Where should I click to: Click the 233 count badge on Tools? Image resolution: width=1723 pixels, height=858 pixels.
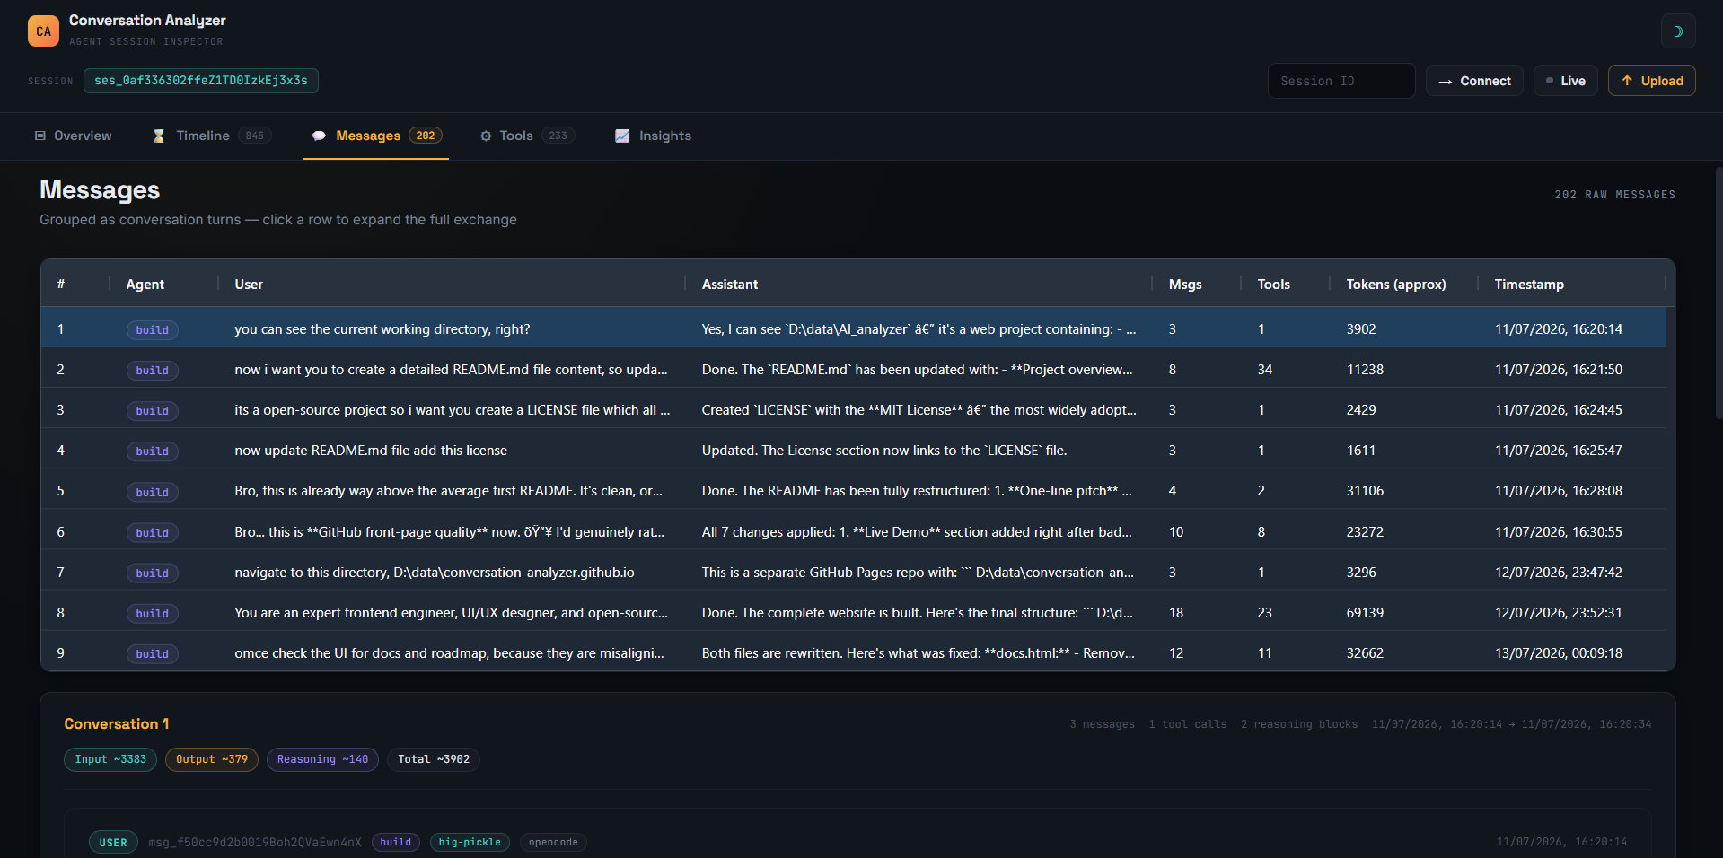point(558,136)
